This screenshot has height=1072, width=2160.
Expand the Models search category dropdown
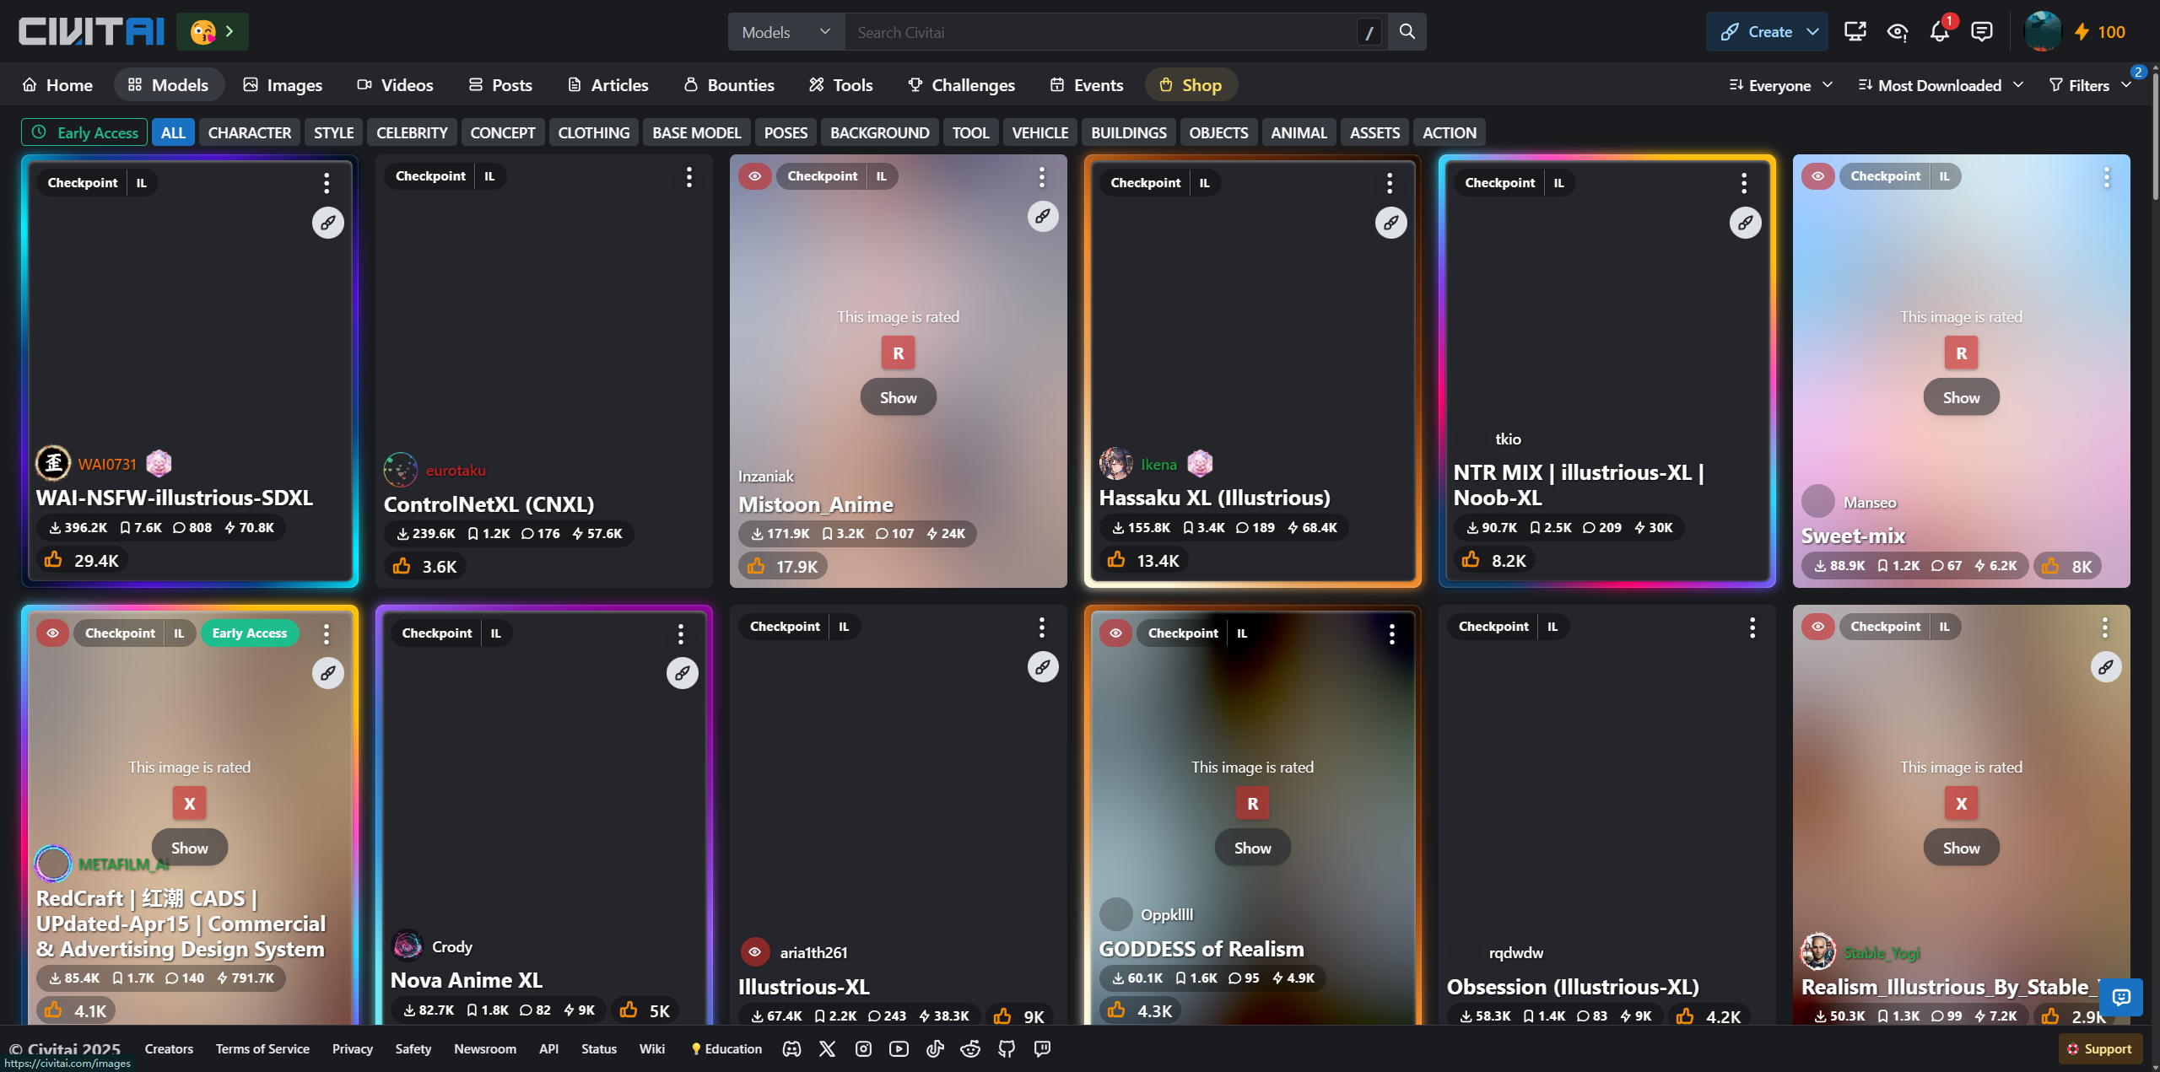click(786, 32)
